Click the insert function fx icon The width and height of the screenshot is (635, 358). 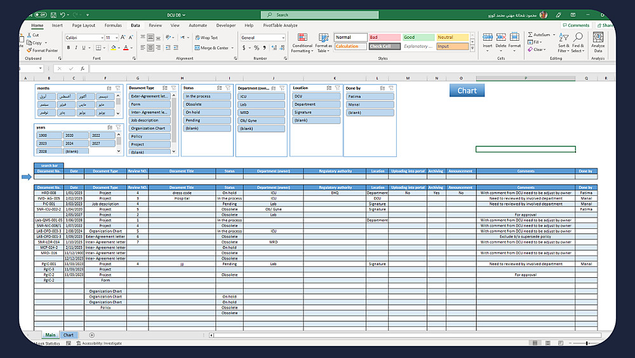82,69
